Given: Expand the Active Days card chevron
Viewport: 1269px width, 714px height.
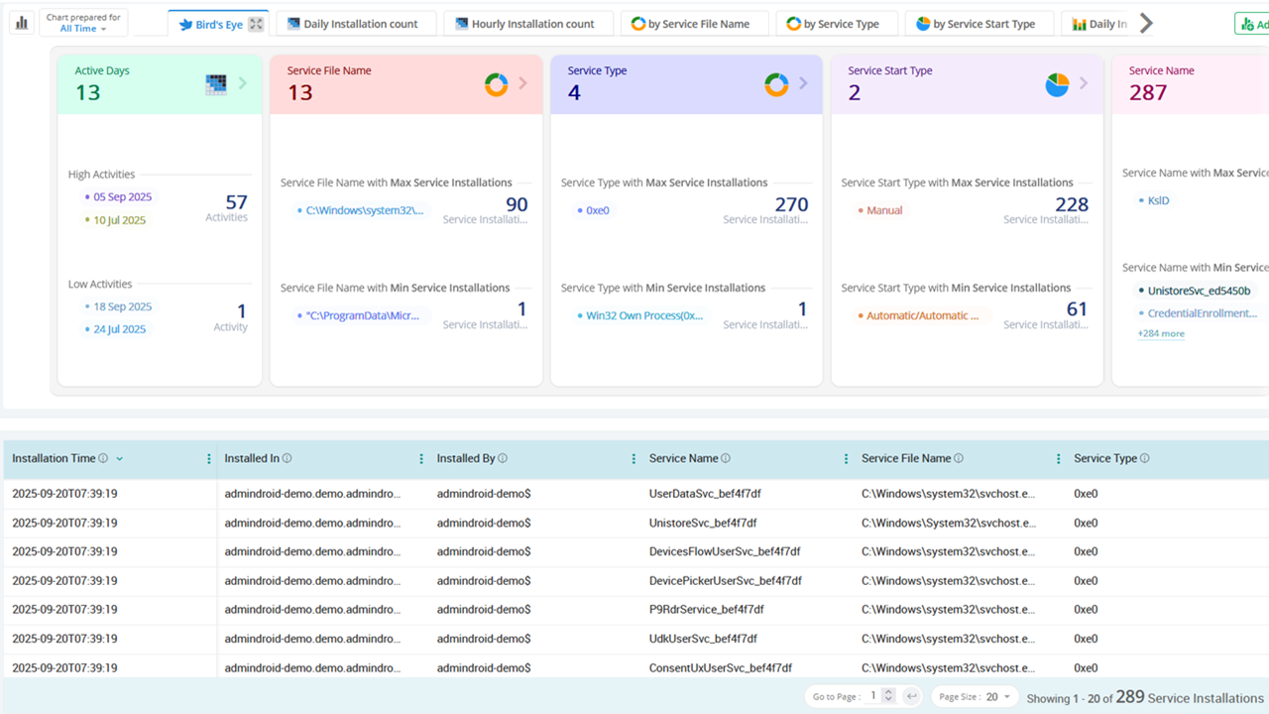Looking at the screenshot, I should click(243, 83).
